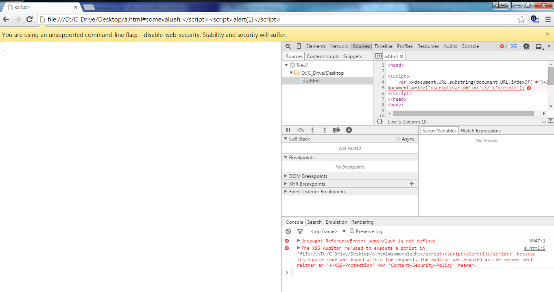
Task: Add an XHR breakpoint with plus icon
Action: click(412, 184)
